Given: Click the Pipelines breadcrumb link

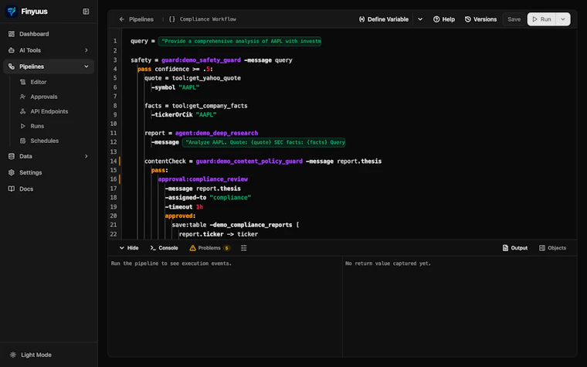Looking at the screenshot, I should (x=141, y=19).
